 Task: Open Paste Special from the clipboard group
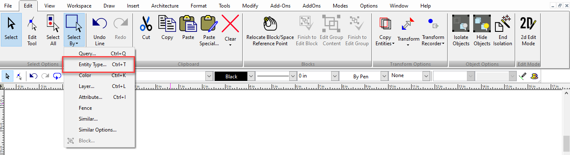(209, 30)
